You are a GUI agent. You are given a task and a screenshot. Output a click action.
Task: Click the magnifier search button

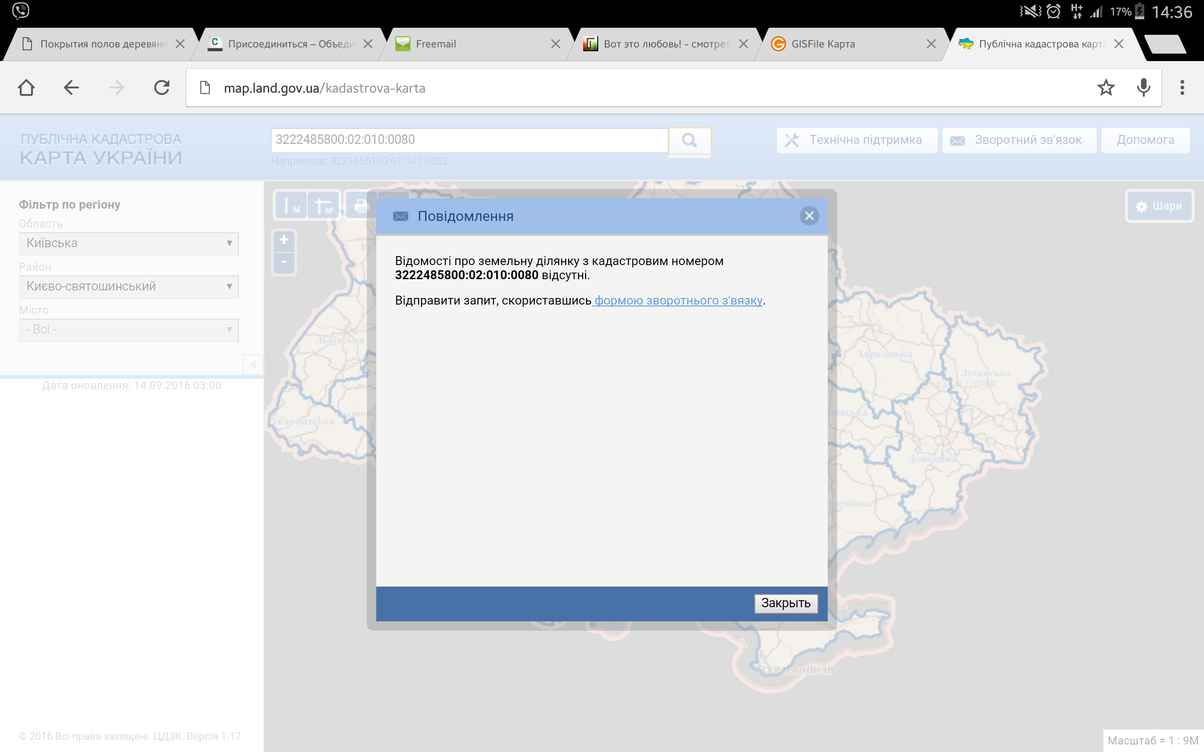click(689, 141)
